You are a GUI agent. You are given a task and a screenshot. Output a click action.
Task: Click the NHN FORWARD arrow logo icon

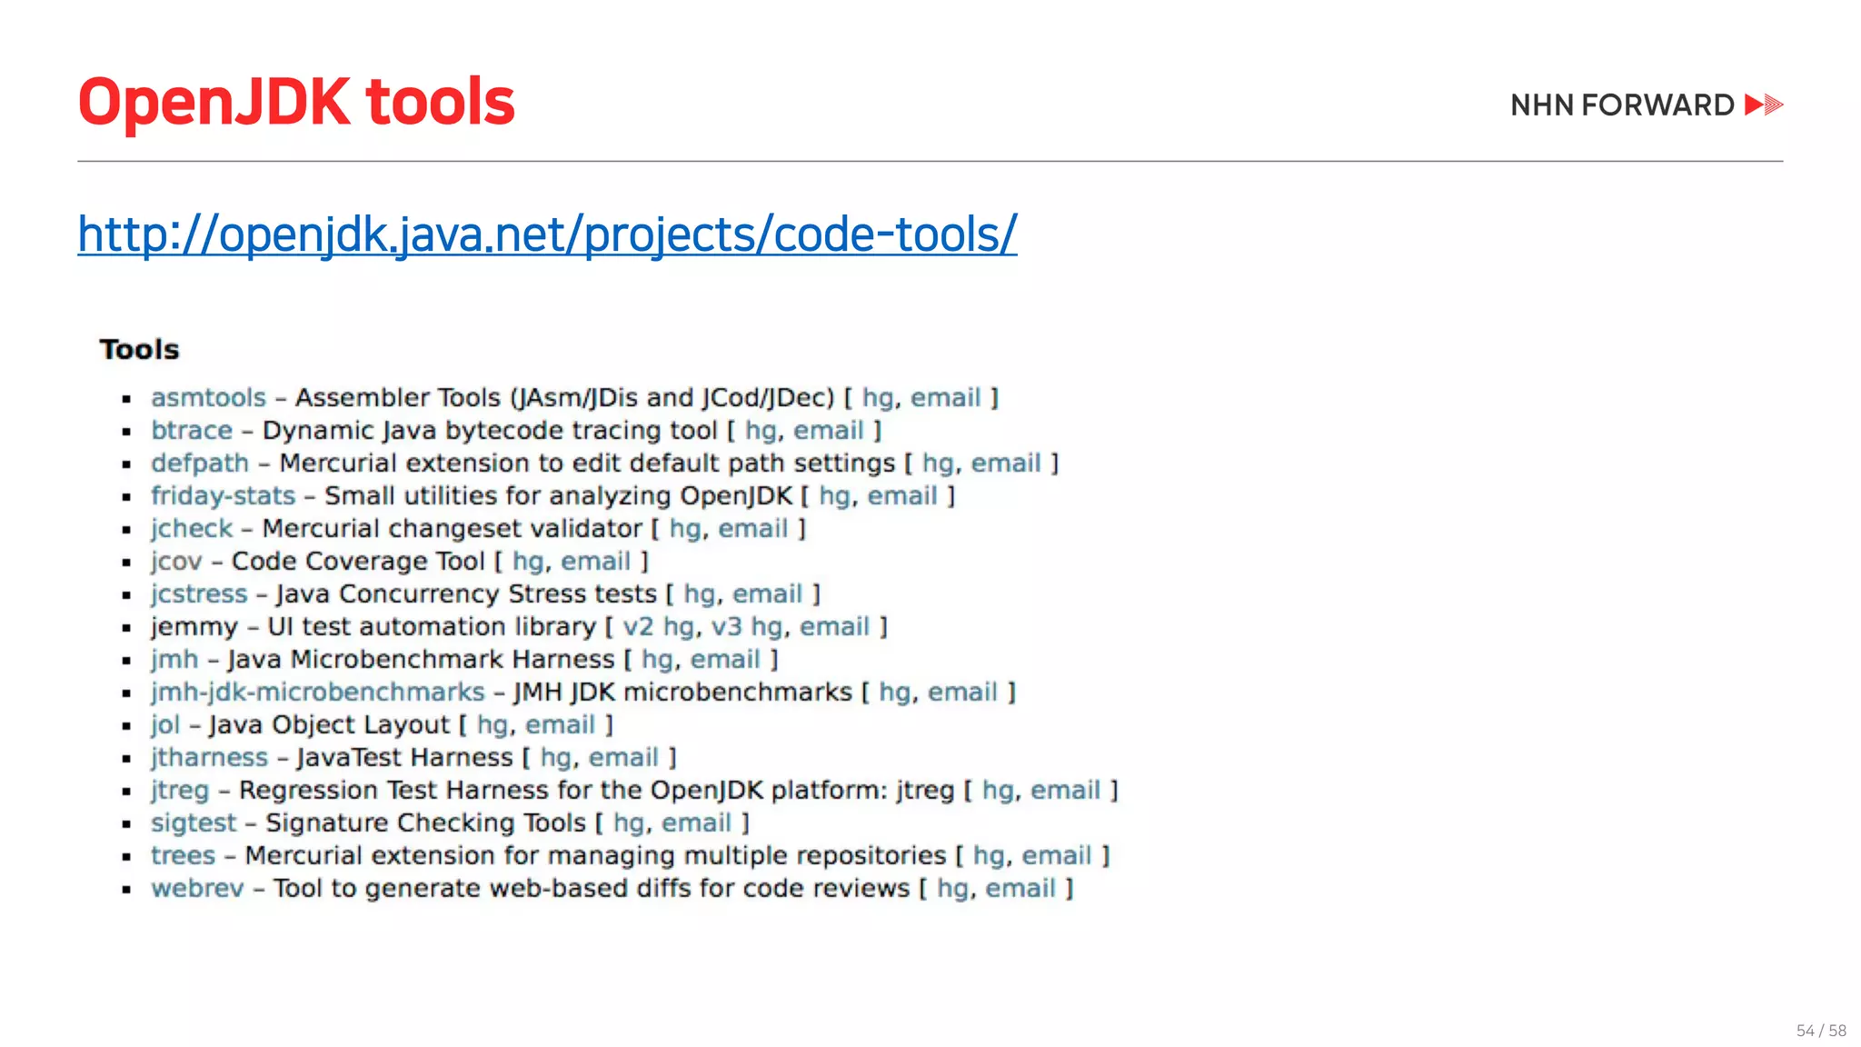click(x=1765, y=105)
